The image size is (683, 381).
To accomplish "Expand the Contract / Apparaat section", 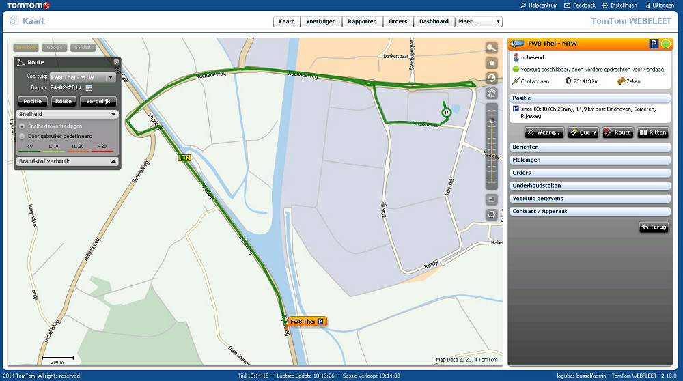I will click(590, 211).
